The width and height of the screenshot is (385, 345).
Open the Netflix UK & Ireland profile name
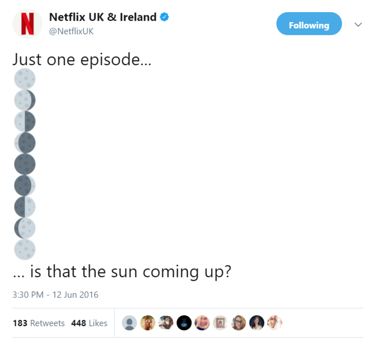tap(103, 17)
